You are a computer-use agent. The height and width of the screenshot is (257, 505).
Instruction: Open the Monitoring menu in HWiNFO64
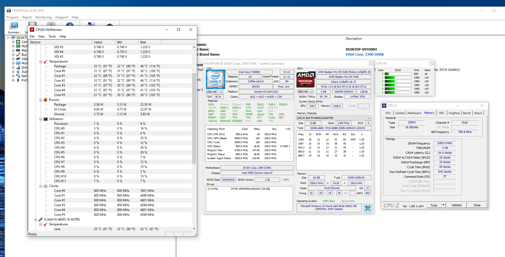pyautogui.click(x=43, y=17)
